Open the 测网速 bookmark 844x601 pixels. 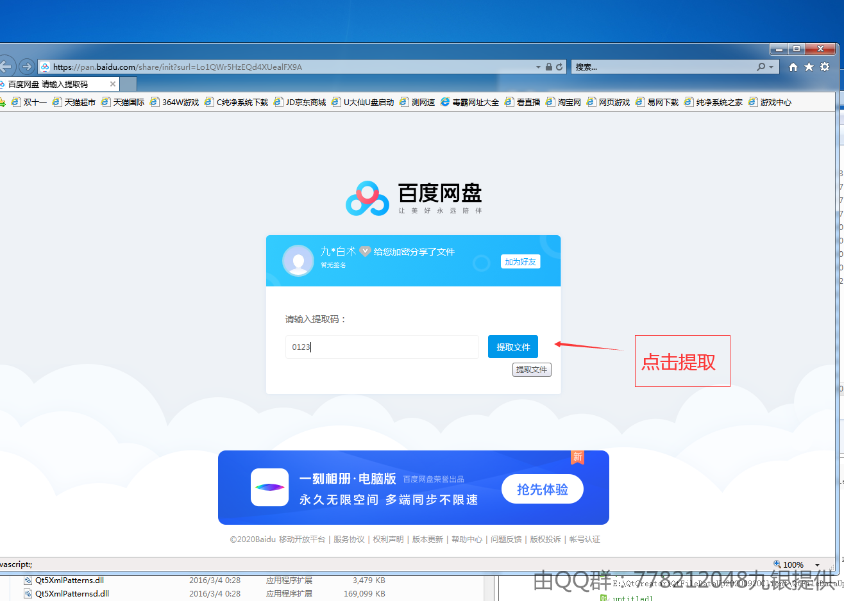pyautogui.click(x=417, y=102)
